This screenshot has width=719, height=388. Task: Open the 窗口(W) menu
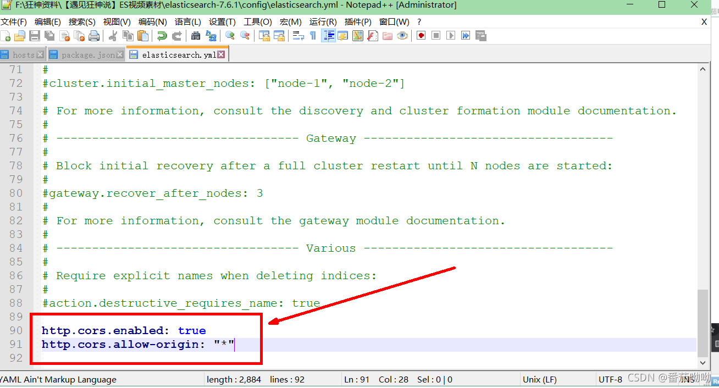click(394, 22)
